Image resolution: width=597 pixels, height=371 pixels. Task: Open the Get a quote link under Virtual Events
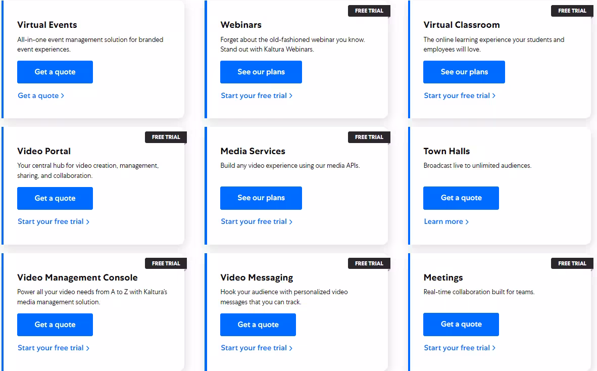click(41, 96)
